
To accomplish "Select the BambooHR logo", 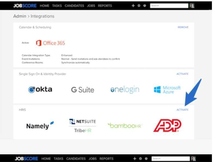I will pos(125,126).
